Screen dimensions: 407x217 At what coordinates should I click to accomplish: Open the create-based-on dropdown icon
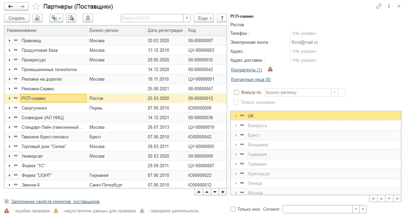pos(55,18)
